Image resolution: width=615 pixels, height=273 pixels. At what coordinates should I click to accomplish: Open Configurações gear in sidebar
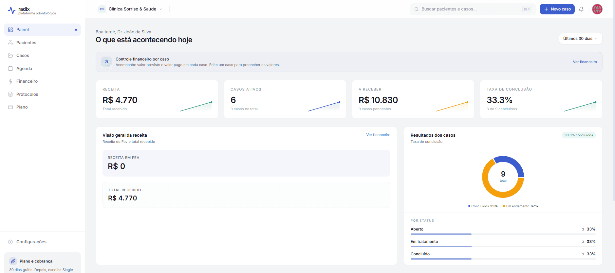10,242
